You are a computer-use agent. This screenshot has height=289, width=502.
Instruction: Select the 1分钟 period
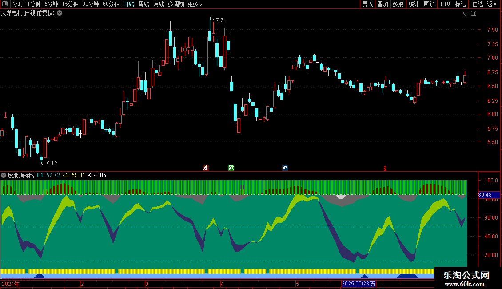click(34, 4)
